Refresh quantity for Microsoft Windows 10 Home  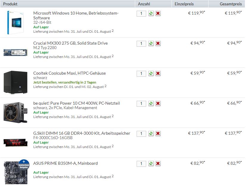151,13
